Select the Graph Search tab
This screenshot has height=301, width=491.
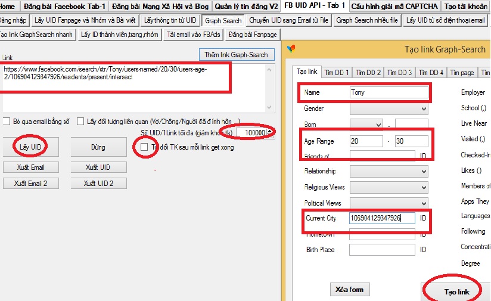coord(223,20)
